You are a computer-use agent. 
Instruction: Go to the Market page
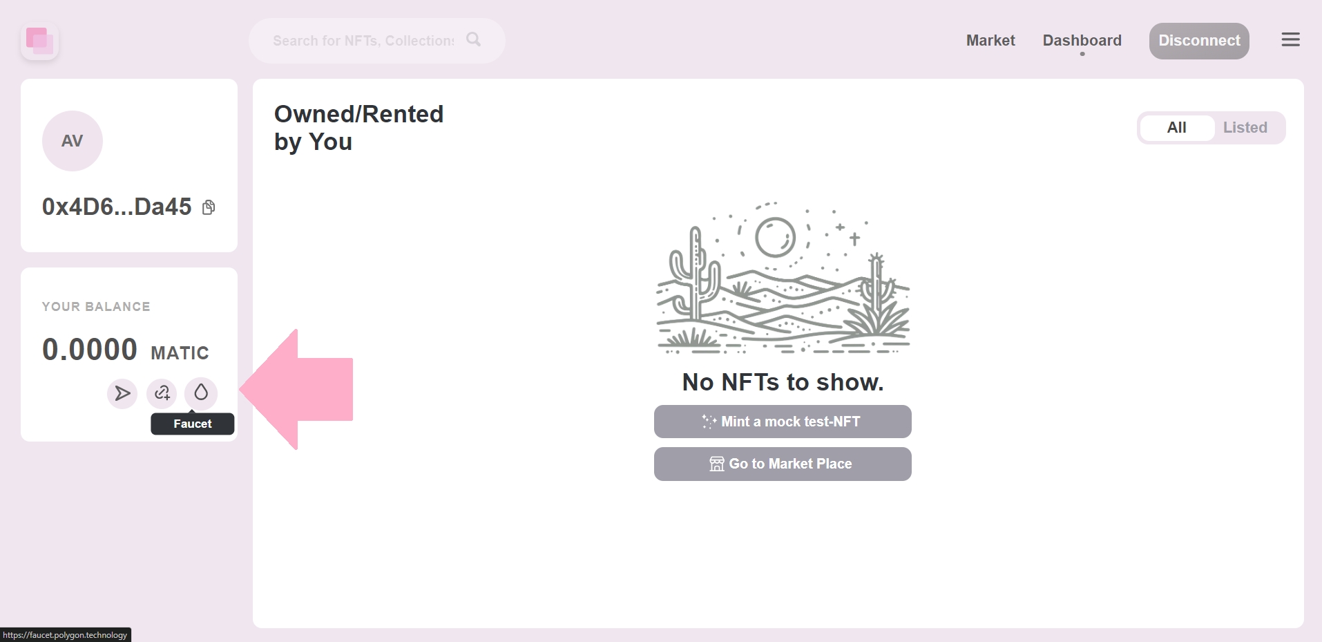tap(990, 41)
